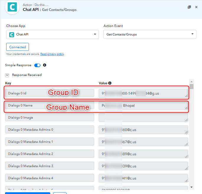Toggle the Simple Response switch
202x194 pixels.
pyautogui.click(x=38, y=65)
